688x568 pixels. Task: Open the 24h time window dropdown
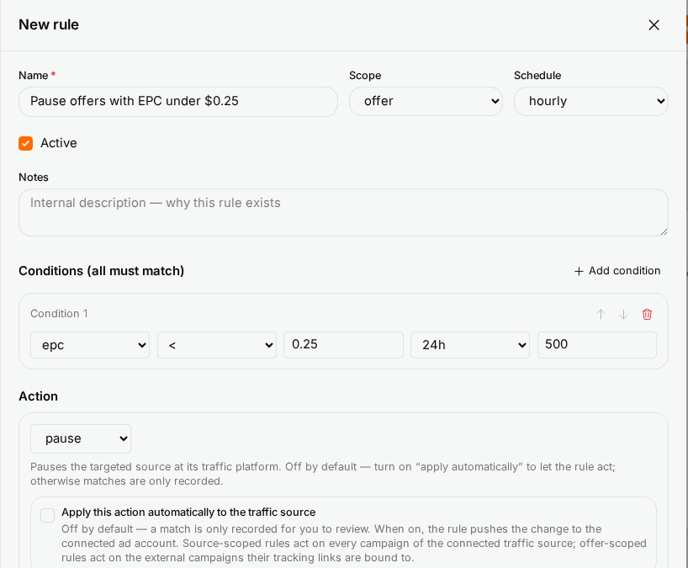pyautogui.click(x=470, y=345)
